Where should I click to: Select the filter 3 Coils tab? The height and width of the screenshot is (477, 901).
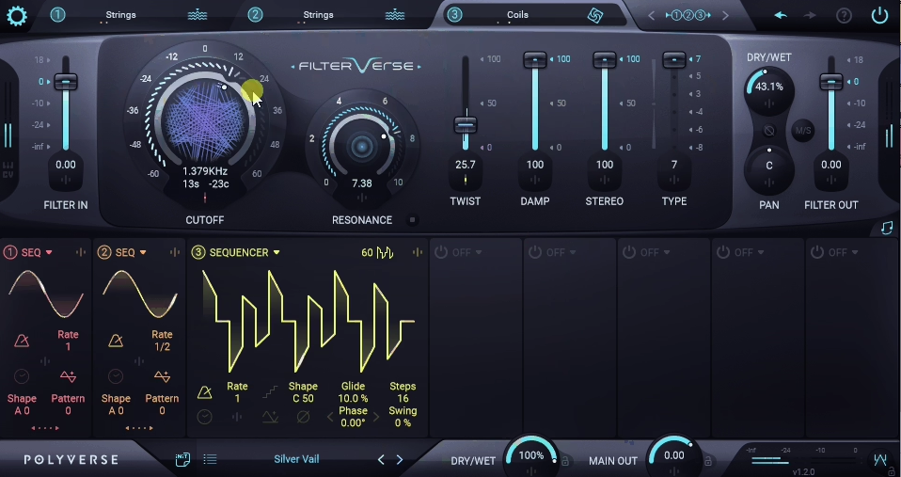pos(517,15)
